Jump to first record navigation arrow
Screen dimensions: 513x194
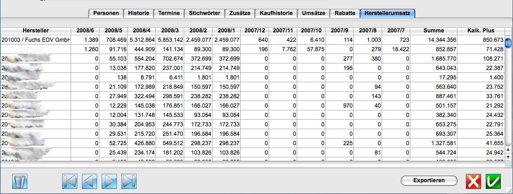(x=70, y=181)
